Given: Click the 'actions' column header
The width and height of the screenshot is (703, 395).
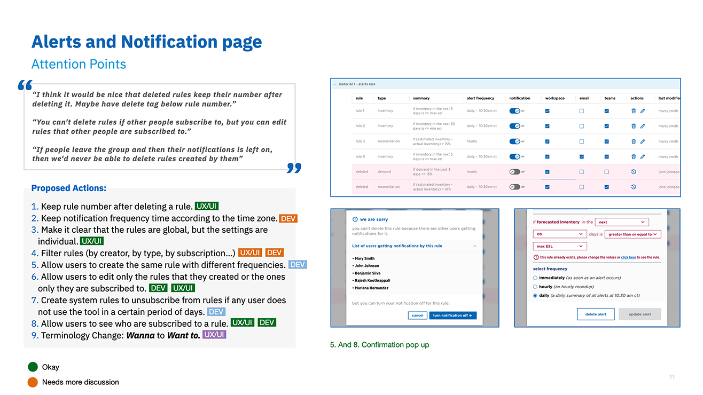Looking at the screenshot, I should (x=637, y=98).
